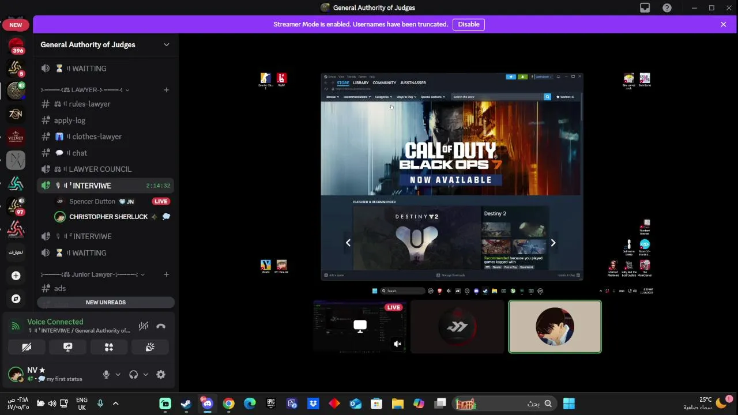Add a server plus button

16,276
